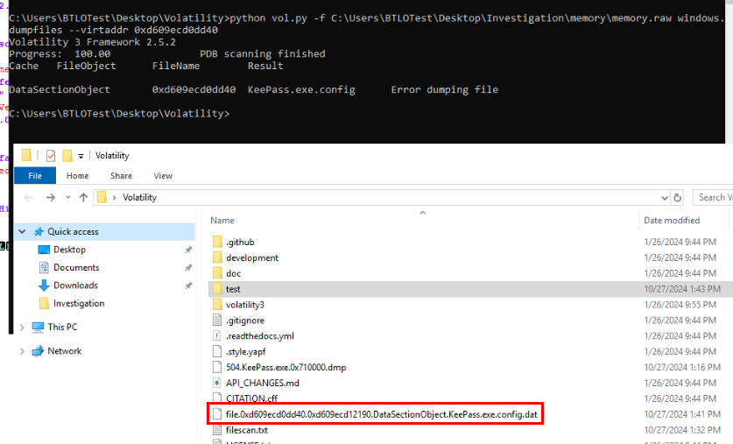Image resolution: width=733 pixels, height=444 pixels.
Task: Select the CITATION.cff file
Action: 251,398
